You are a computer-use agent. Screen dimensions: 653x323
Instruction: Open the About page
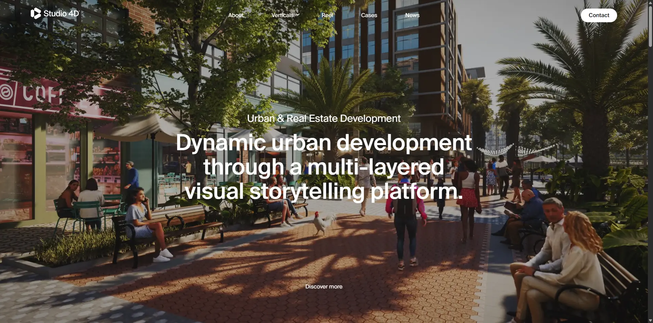pos(236,15)
